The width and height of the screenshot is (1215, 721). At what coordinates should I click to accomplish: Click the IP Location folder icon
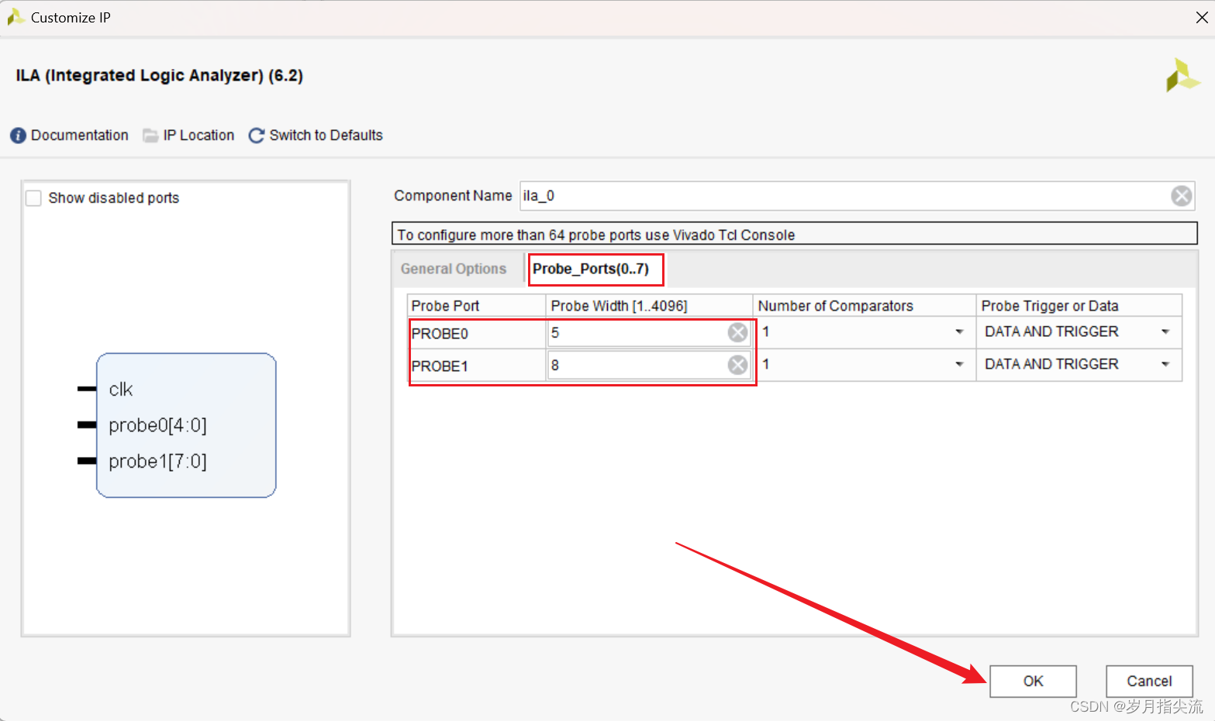tap(150, 136)
